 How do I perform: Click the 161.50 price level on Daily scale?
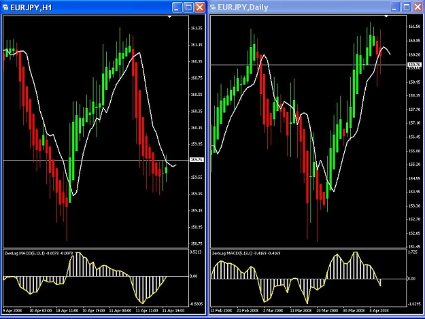[x=414, y=27]
